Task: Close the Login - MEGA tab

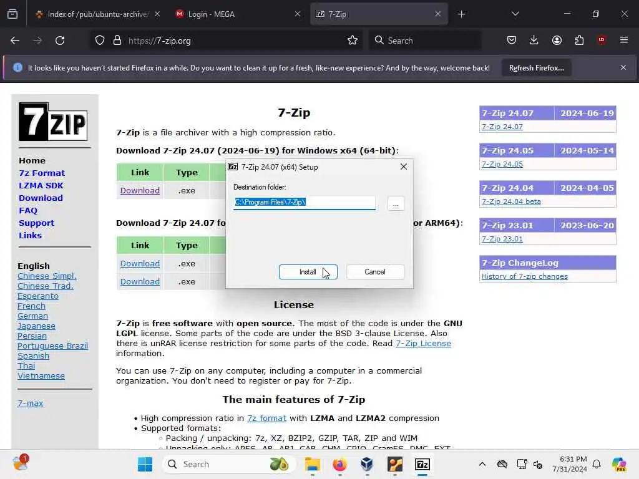Action: pyautogui.click(x=298, y=14)
